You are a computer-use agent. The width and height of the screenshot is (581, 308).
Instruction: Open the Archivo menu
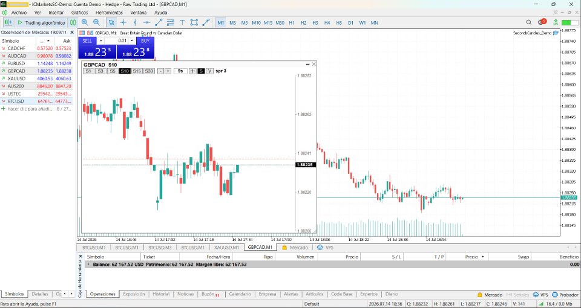click(19, 13)
